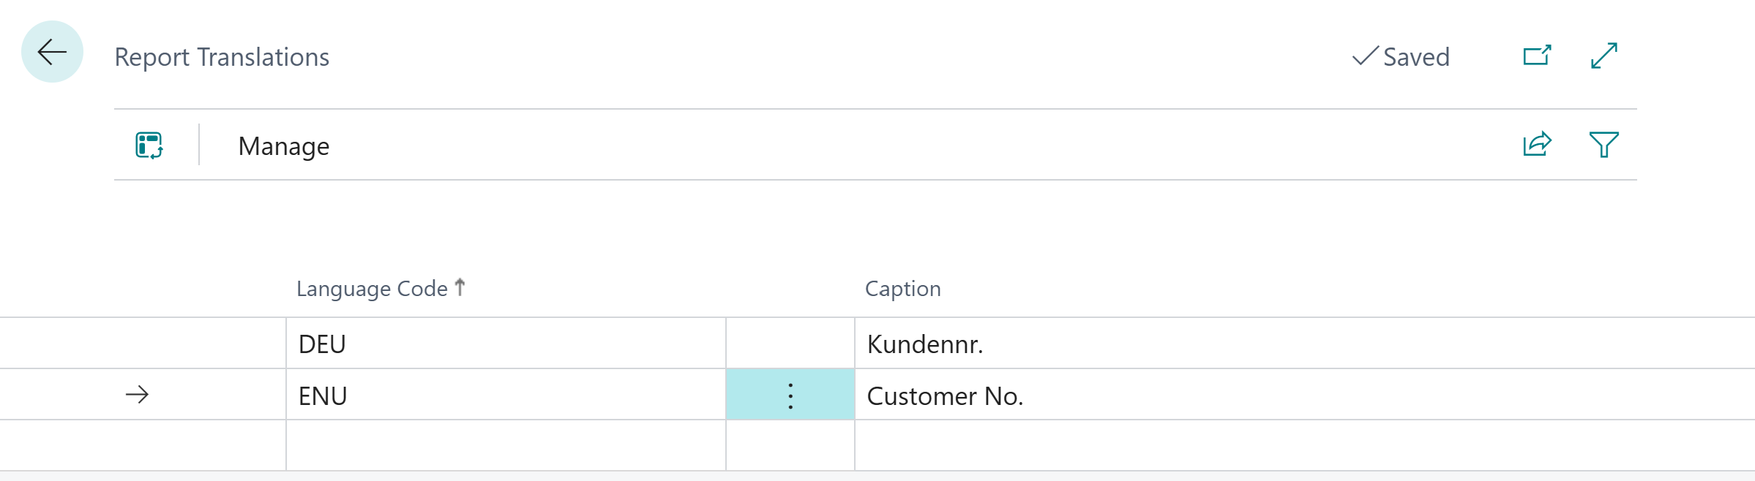Sort by Language Code column header
The image size is (1755, 481).
(373, 289)
